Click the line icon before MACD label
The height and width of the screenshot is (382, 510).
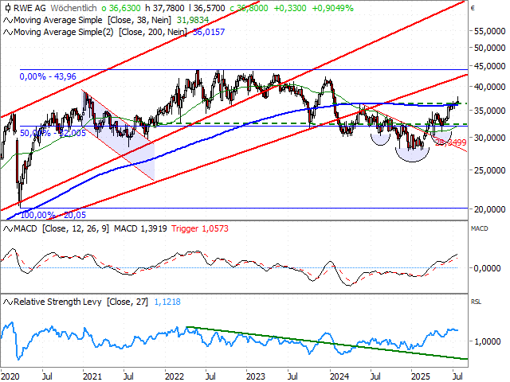8,229
